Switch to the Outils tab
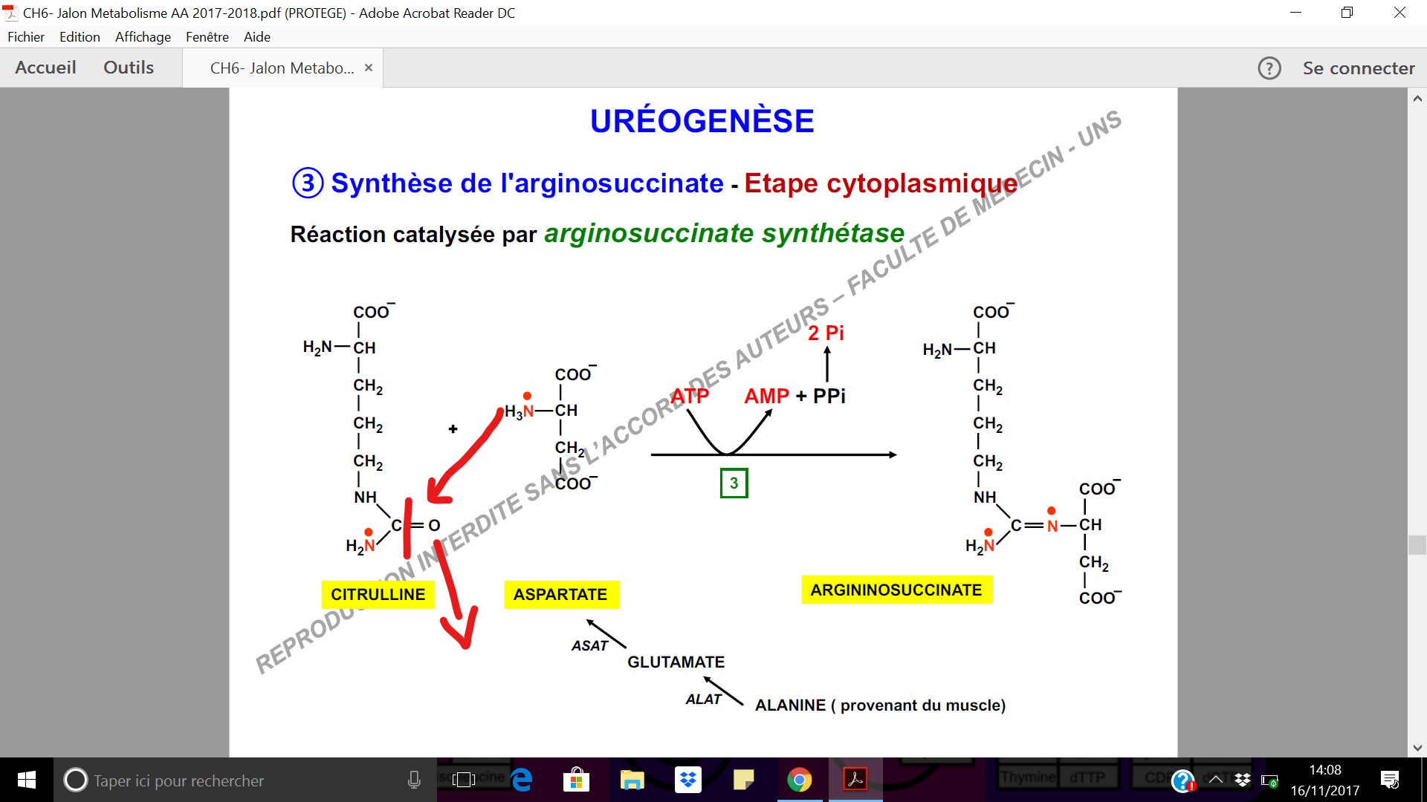 click(129, 68)
